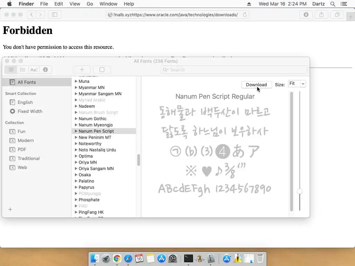The width and height of the screenshot is (355, 266).
Task: Click Dartz user name in menu bar
Action: tap(318, 4)
